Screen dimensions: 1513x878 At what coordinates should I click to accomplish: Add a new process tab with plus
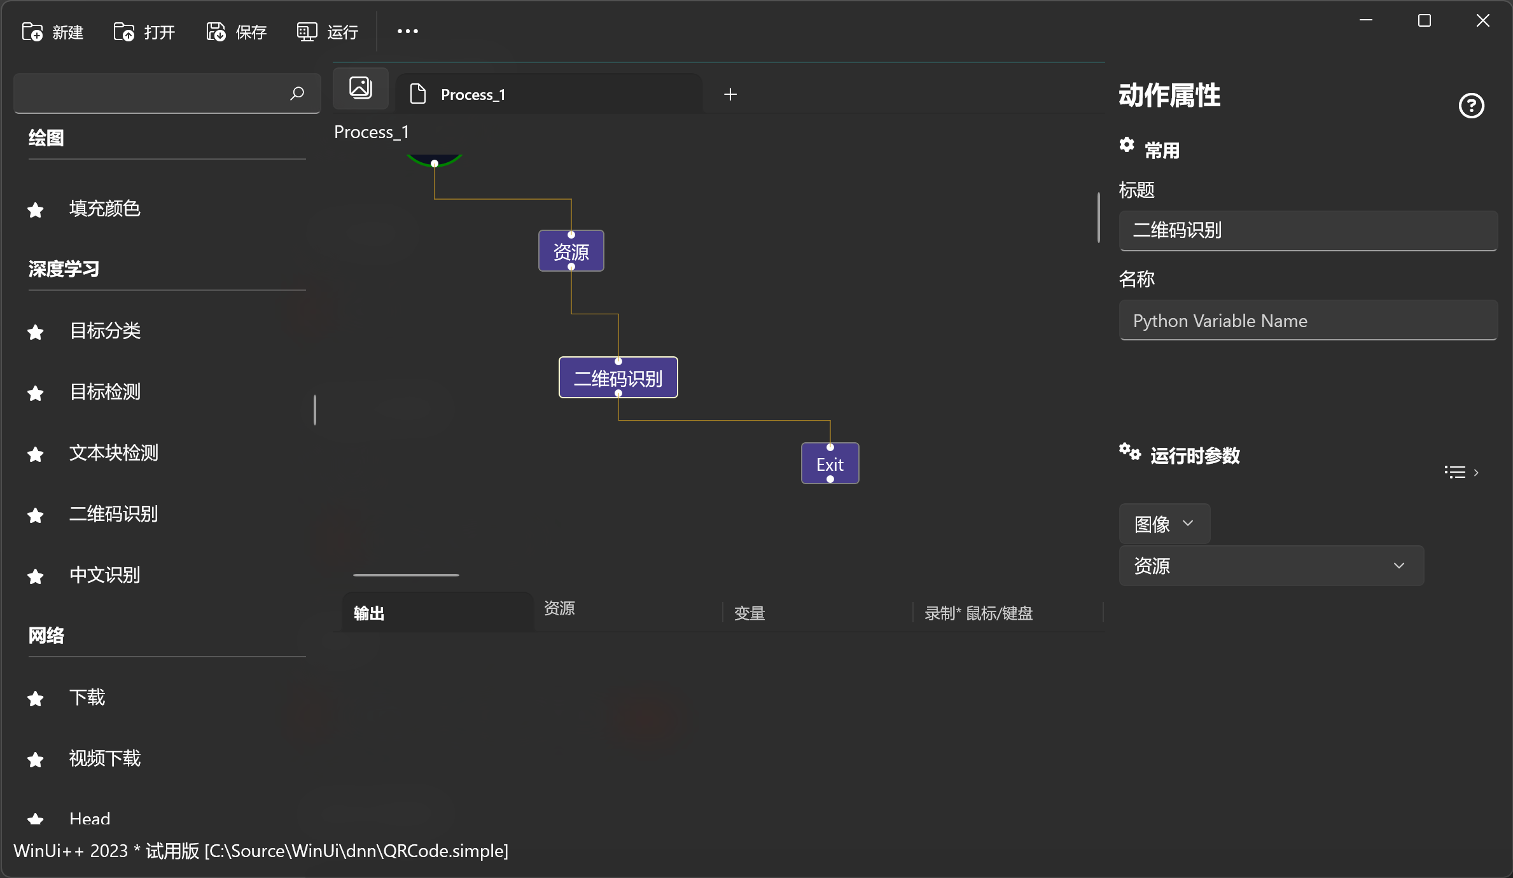pos(730,95)
